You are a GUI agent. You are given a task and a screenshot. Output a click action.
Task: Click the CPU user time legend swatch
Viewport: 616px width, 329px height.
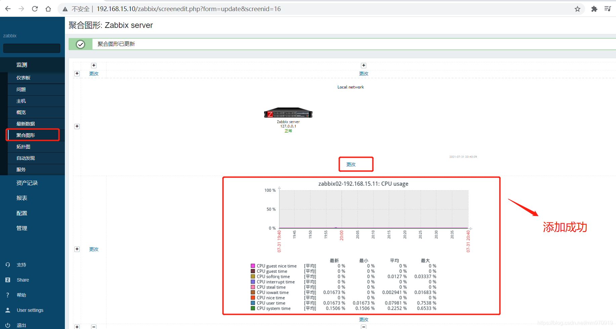(253, 303)
